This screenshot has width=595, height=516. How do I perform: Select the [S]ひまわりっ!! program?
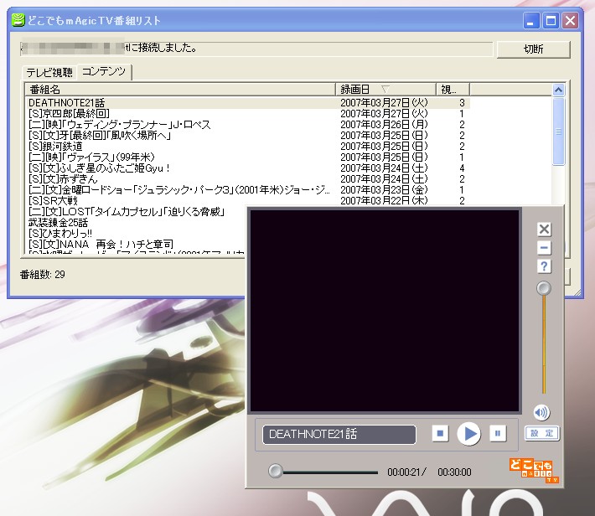[x=137, y=234]
